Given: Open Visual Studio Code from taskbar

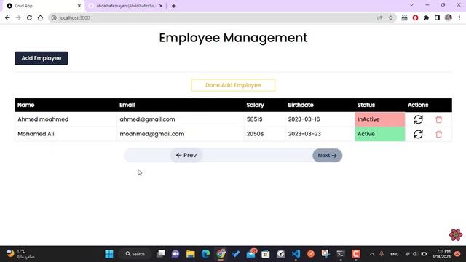Looking at the screenshot, I should click(x=296, y=254).
